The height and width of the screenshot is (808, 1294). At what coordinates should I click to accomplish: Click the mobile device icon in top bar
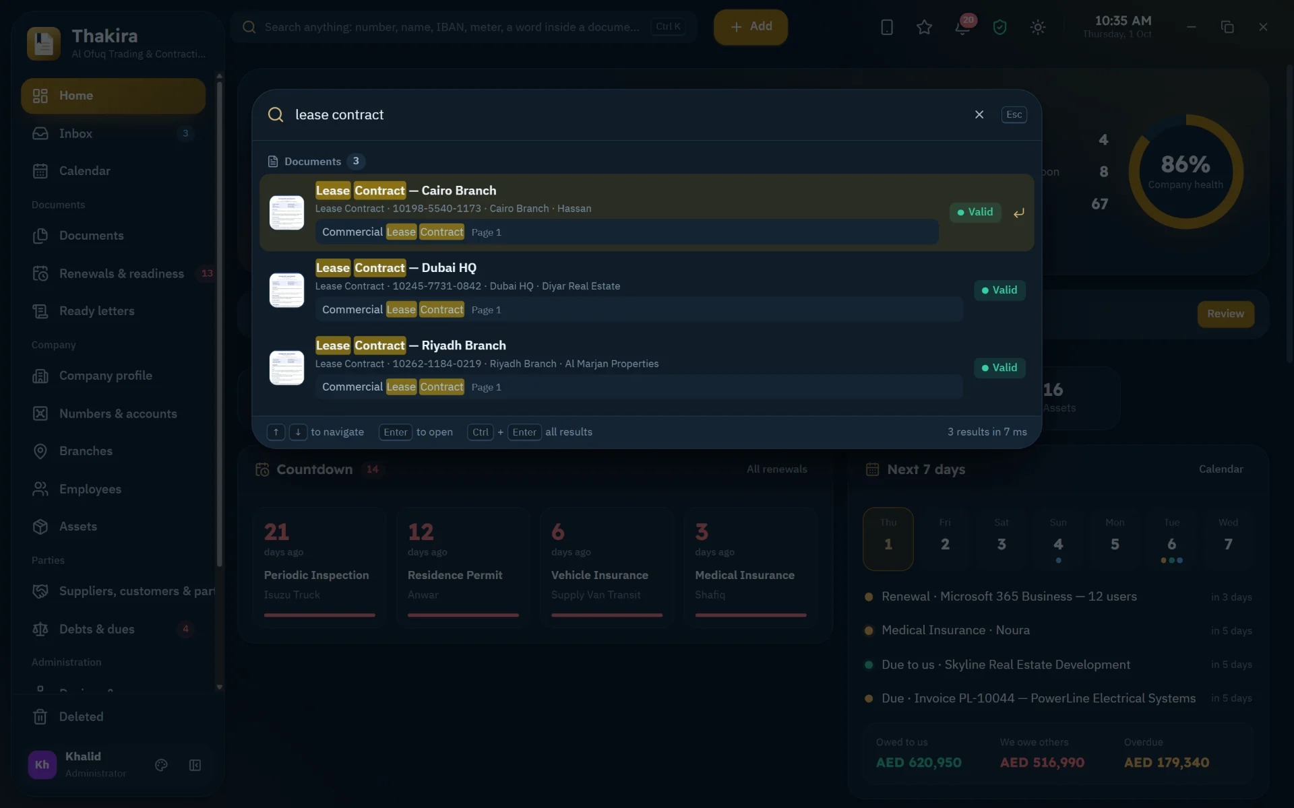coord(887,27)
